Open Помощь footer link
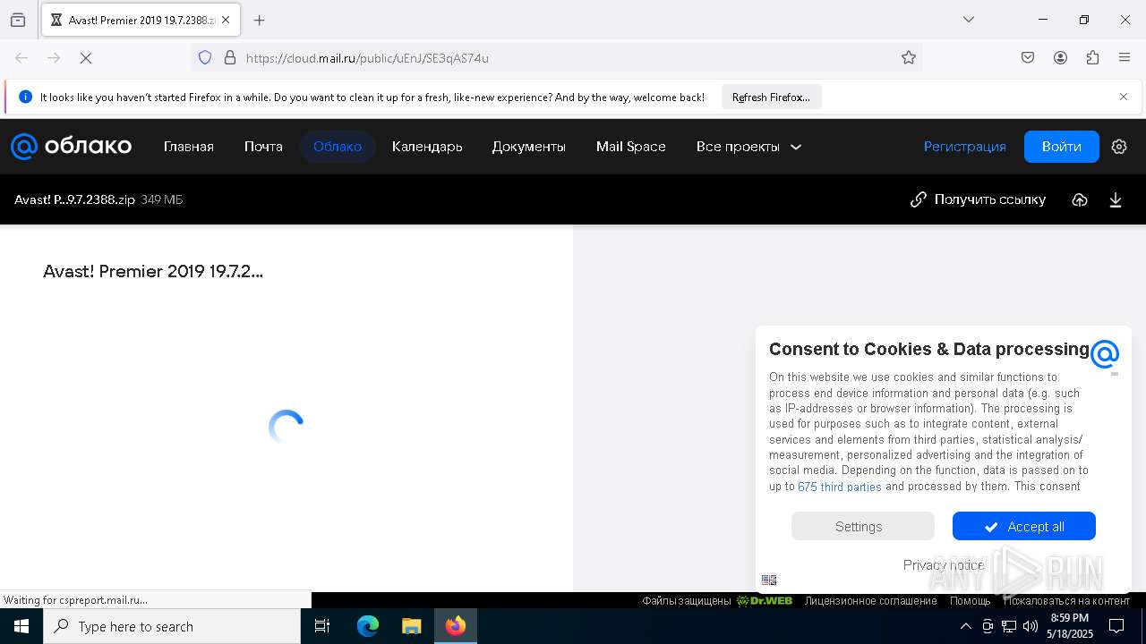The width and height of the screenshot is (1146, 644). (971, 601)
